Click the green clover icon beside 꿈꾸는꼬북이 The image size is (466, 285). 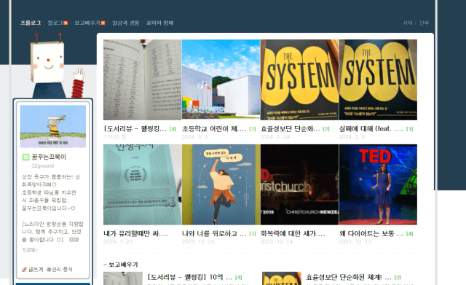(25, 157)
